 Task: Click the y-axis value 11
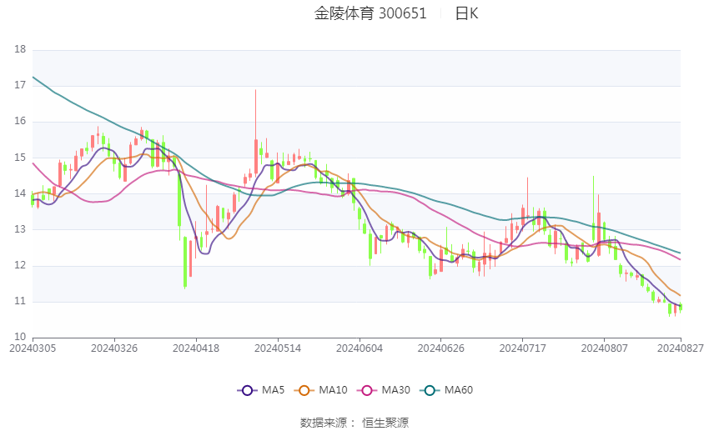pos(20,301)
